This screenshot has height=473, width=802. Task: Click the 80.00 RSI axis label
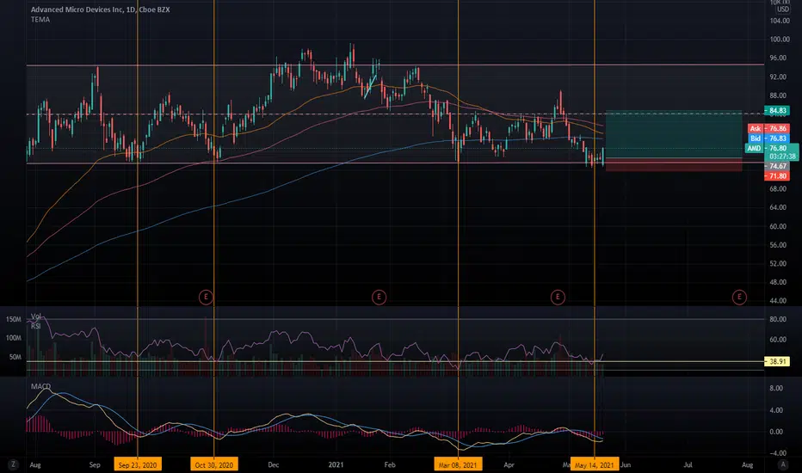coord(780,319)
